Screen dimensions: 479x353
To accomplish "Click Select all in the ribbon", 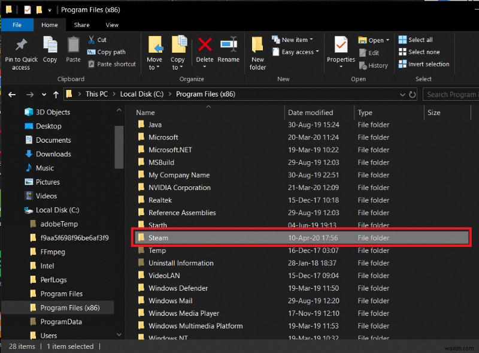I will [x=420, y=40].
